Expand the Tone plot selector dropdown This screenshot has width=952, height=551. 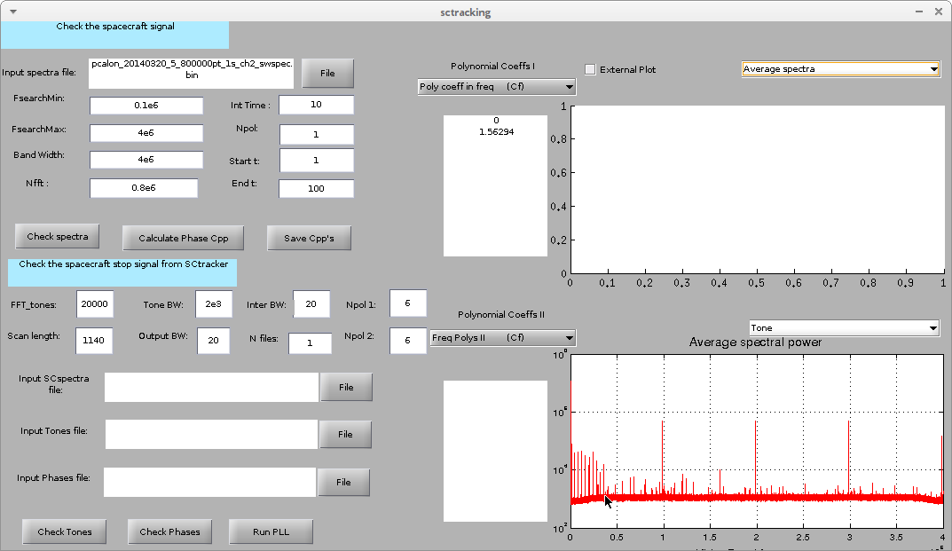coord(844,328)
